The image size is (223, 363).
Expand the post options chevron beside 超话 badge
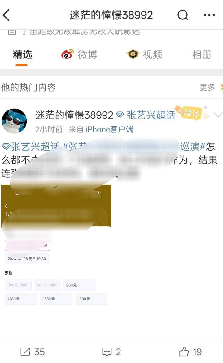point(218,115)
